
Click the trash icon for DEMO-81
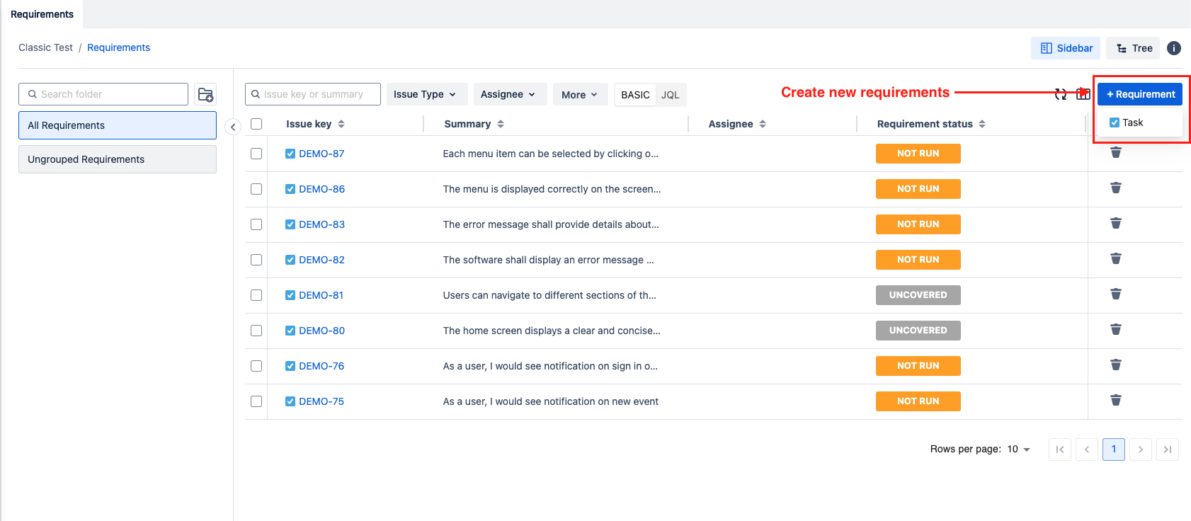click(1115, 294)
